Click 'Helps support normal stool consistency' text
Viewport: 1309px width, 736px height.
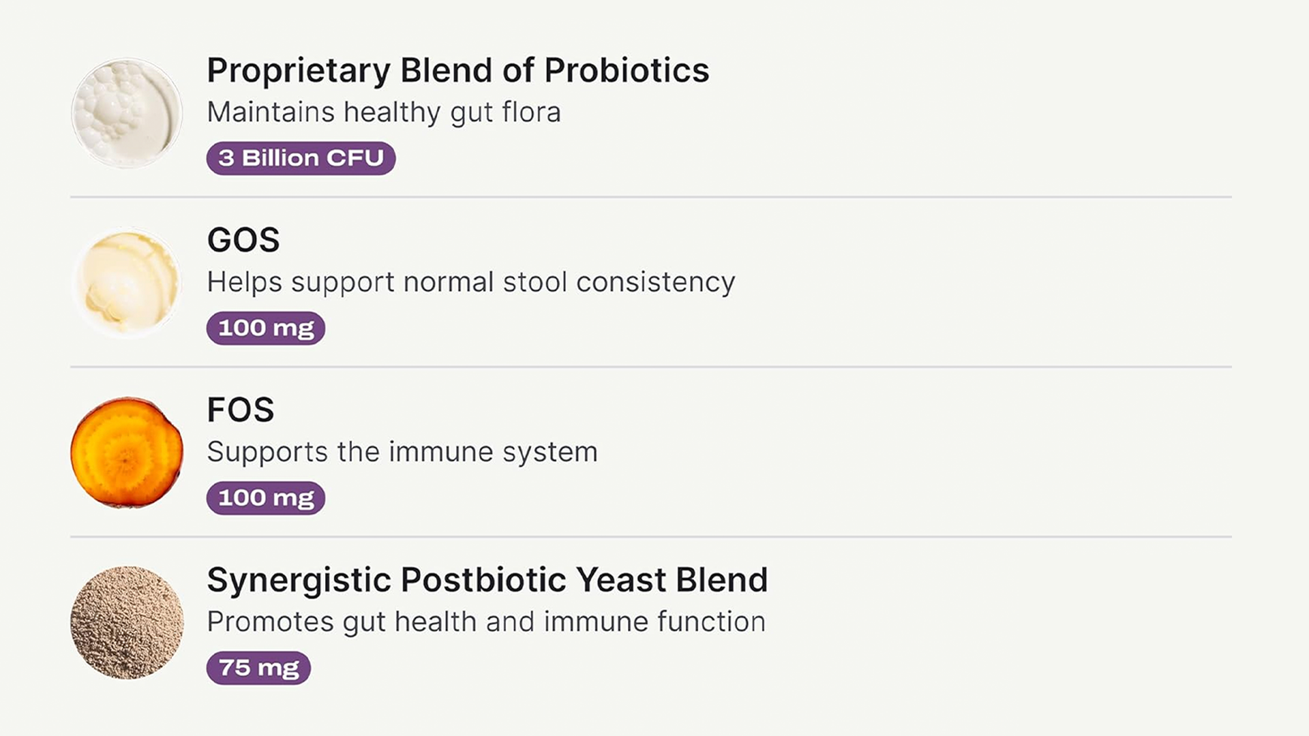(x=471, y=282)
